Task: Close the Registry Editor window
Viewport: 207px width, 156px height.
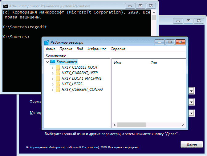Action: [180, 42]
